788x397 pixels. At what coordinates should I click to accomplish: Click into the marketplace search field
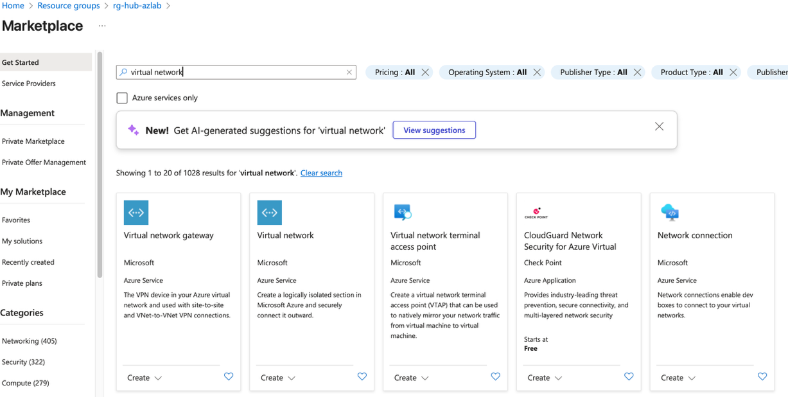pos(236,72)
